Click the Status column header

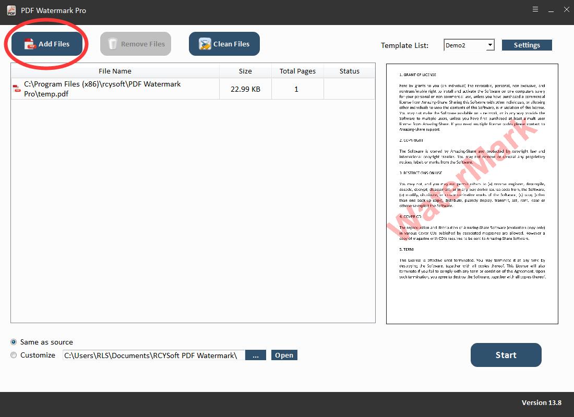[x=349, y=71]
